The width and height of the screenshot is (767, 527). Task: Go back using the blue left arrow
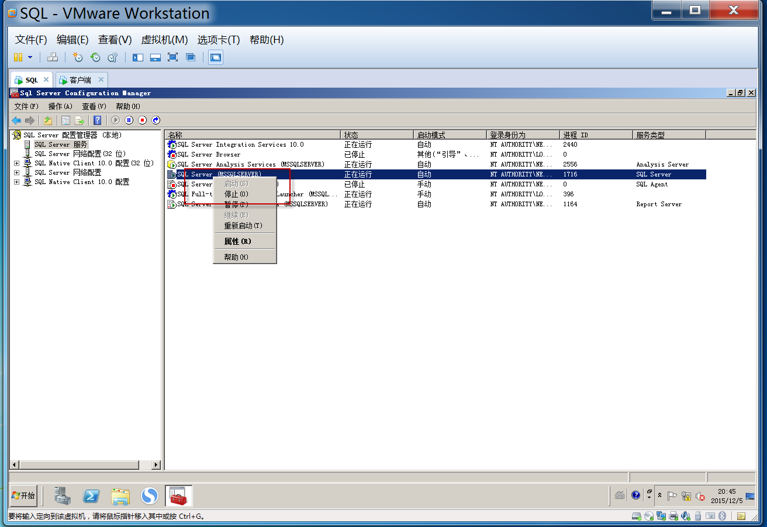pos(16,120)
